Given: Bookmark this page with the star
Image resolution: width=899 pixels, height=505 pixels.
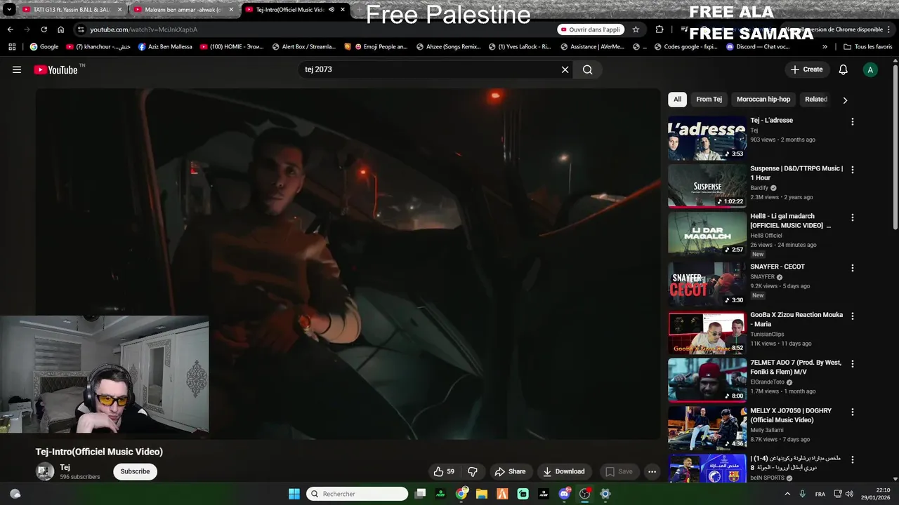Looking at the screenshot, I should click(636, 29).
